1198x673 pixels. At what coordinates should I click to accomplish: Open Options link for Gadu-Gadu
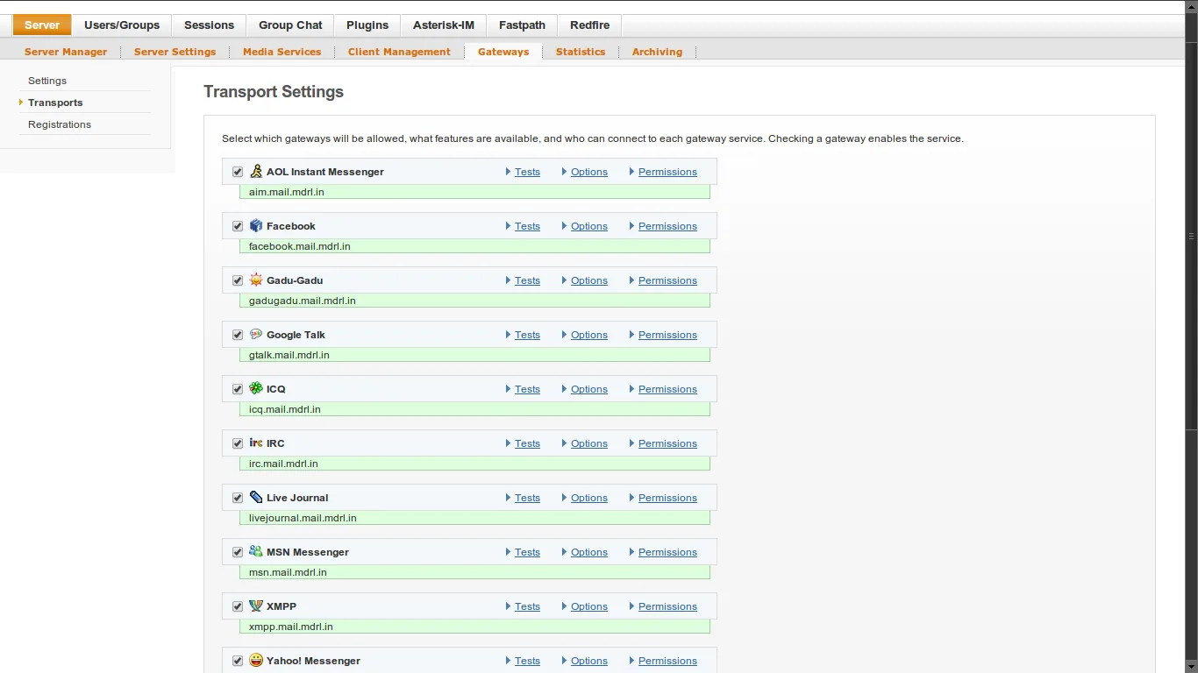(589, 280)
